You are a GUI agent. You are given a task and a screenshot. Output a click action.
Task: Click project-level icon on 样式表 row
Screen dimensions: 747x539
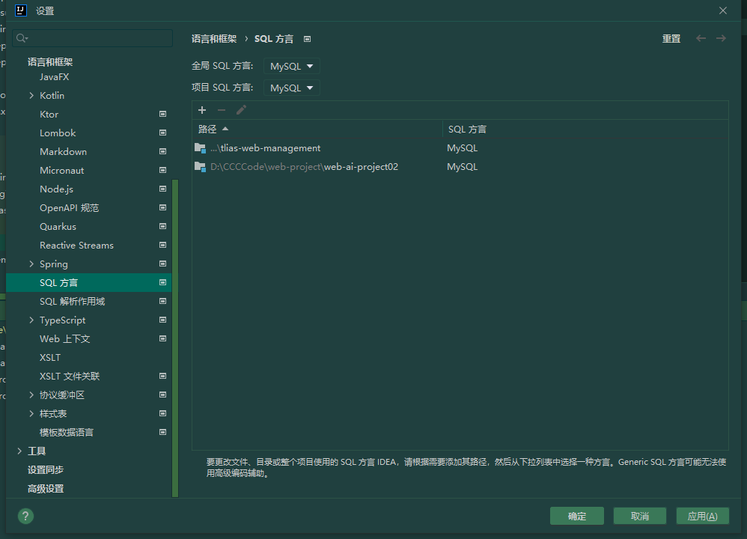point(162,413)
